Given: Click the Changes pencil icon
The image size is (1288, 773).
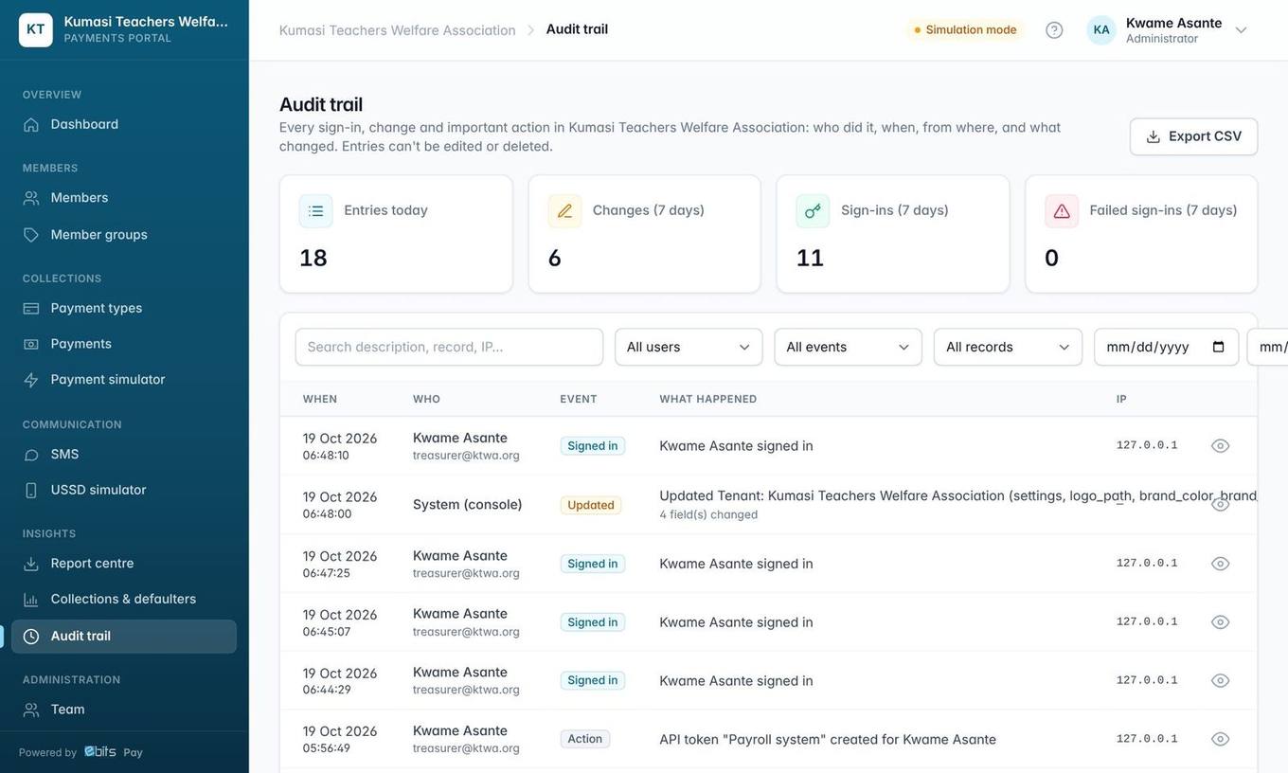Looking at the screenshot, I should pos(565,211).
